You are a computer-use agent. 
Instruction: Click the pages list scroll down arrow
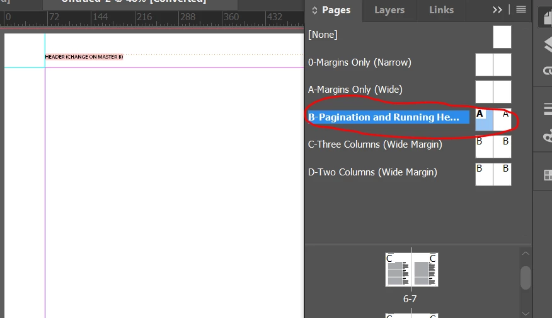[x=526, y=314]
